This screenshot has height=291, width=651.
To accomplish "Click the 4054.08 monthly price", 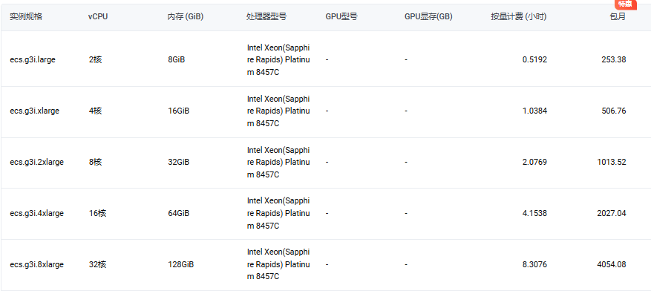I will pyautogui.click(x=612, y=264).
